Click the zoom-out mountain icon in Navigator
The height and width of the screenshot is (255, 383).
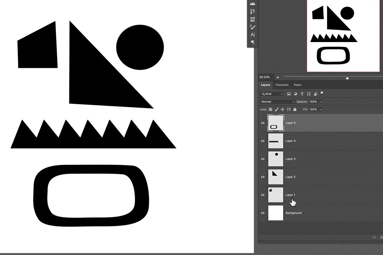coord(277,77)
